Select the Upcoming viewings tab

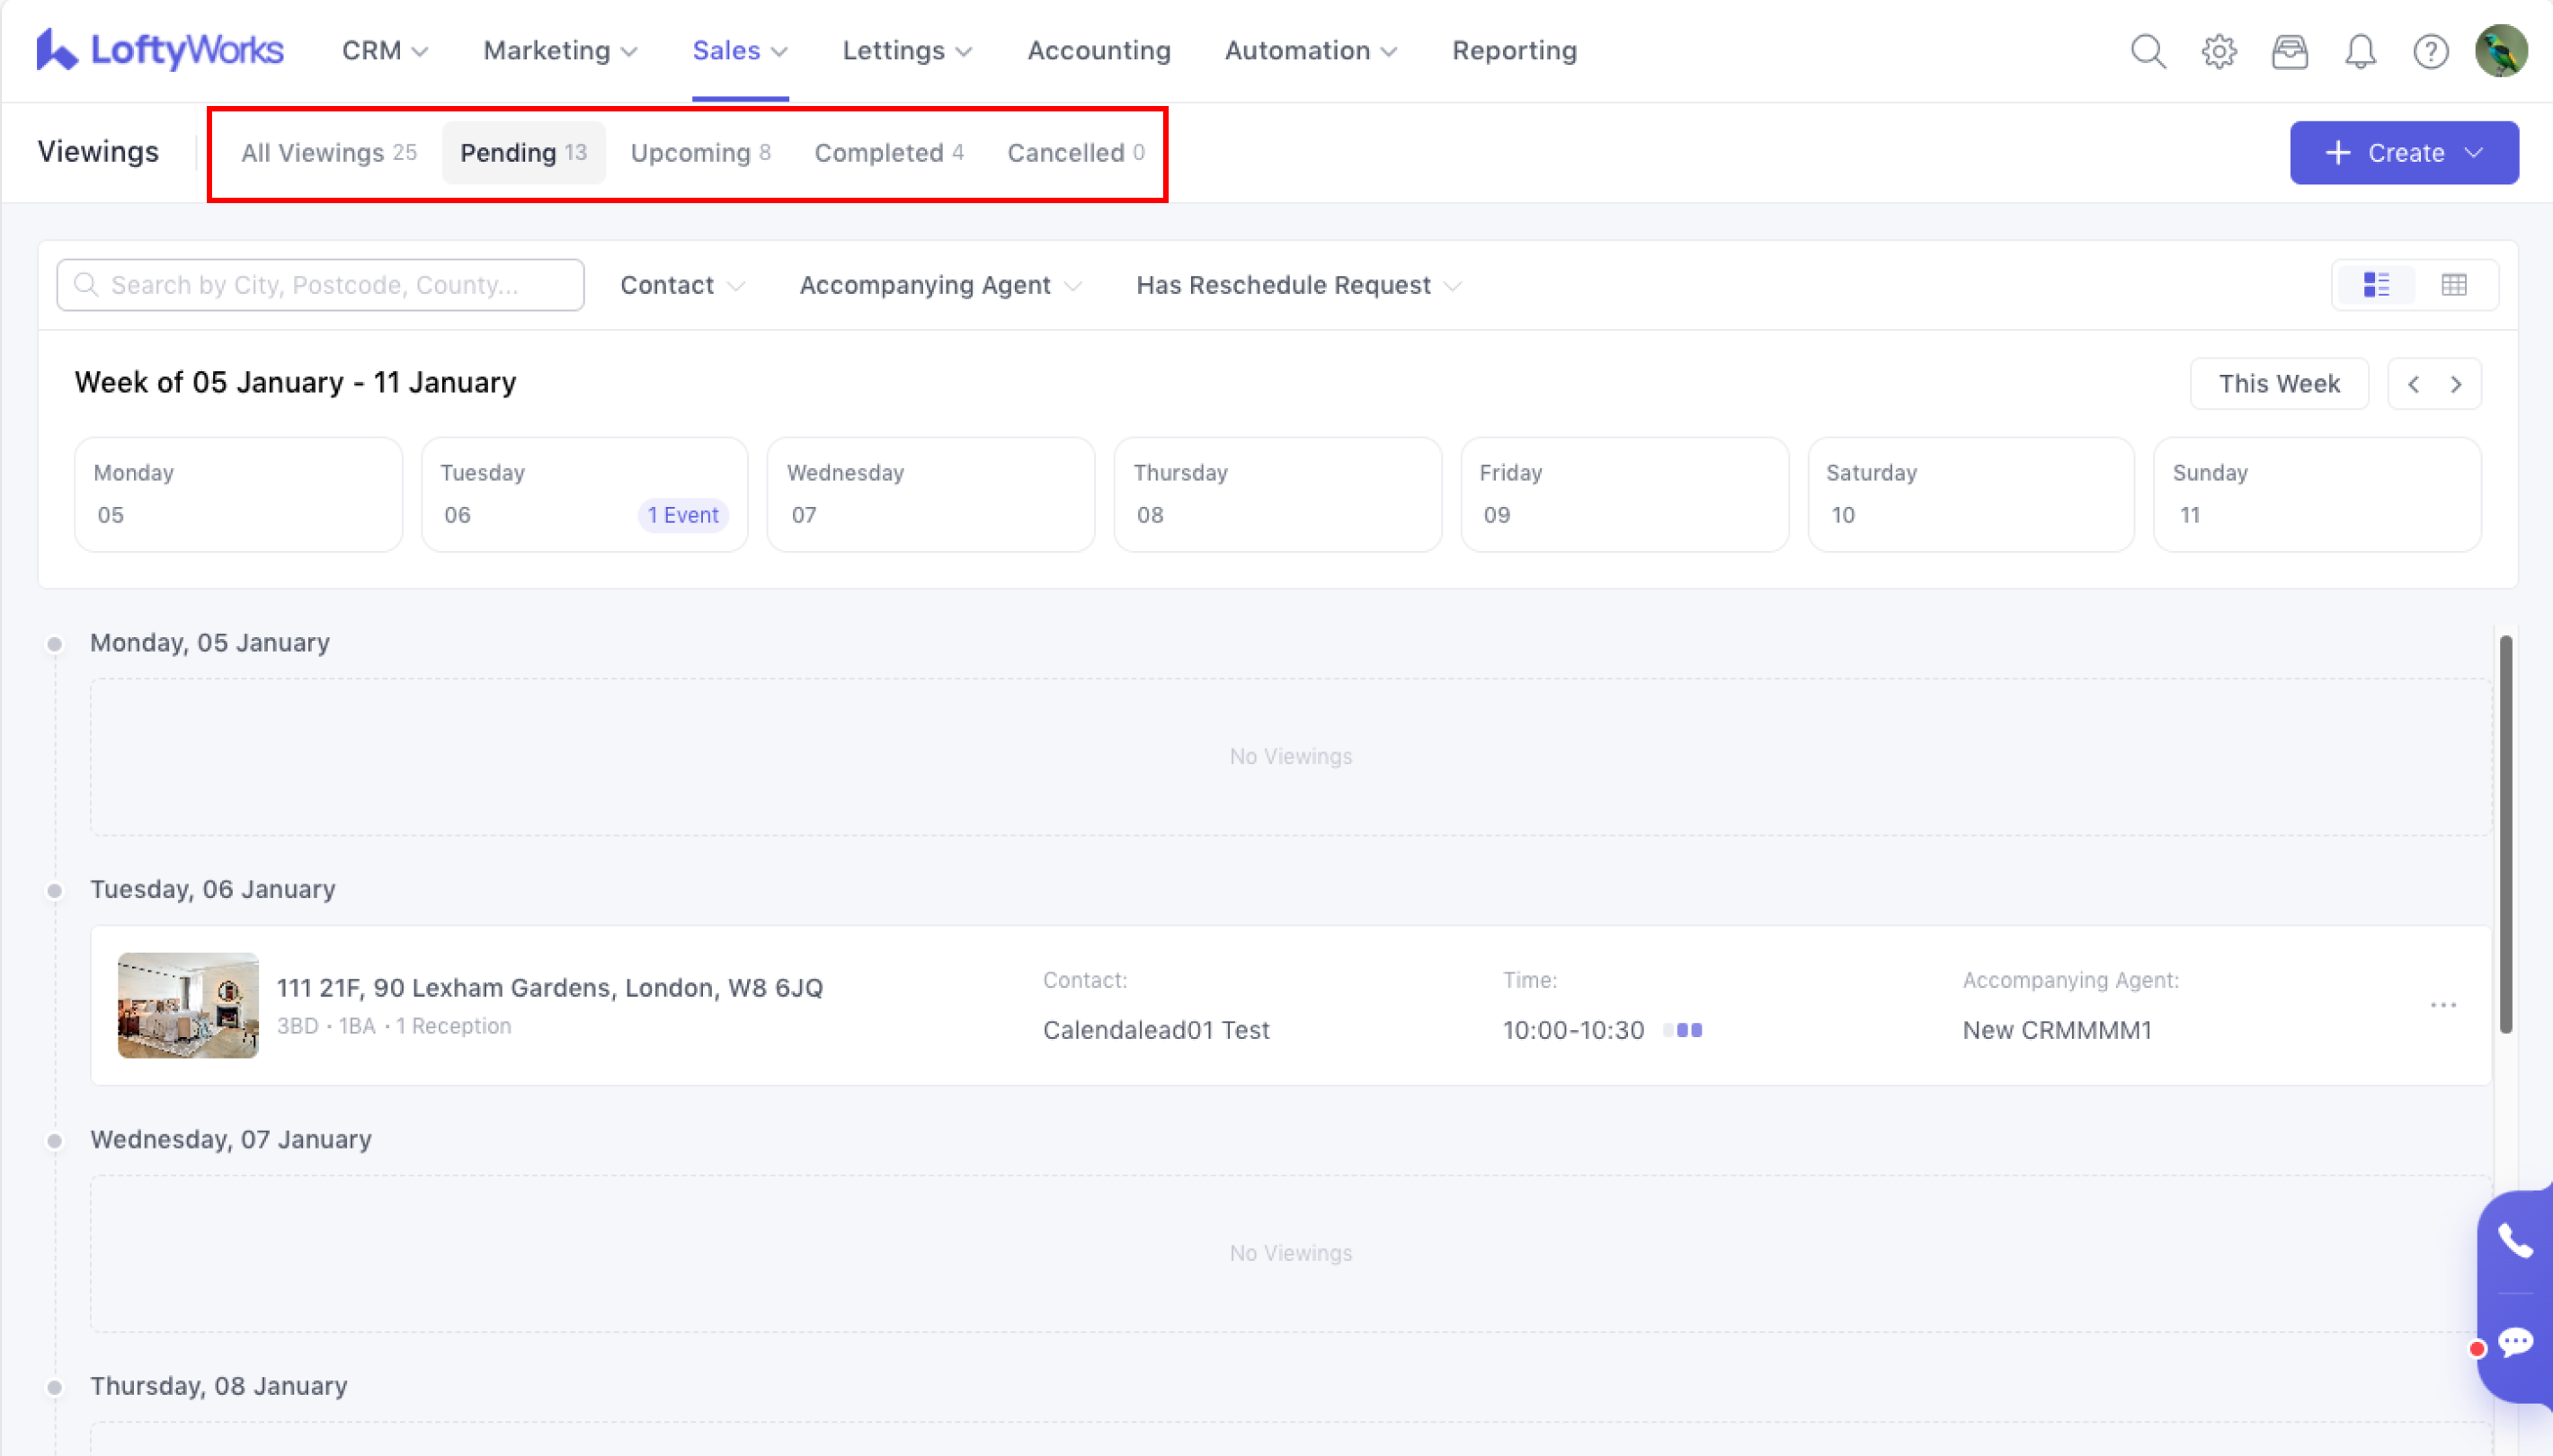click(700, 153)
